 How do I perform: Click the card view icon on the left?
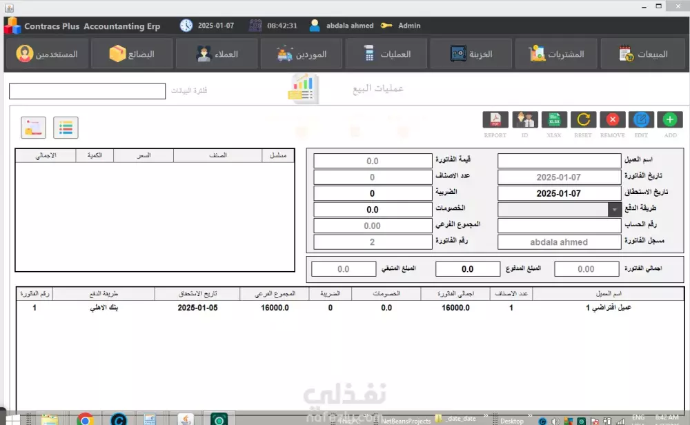coord(33,128)
